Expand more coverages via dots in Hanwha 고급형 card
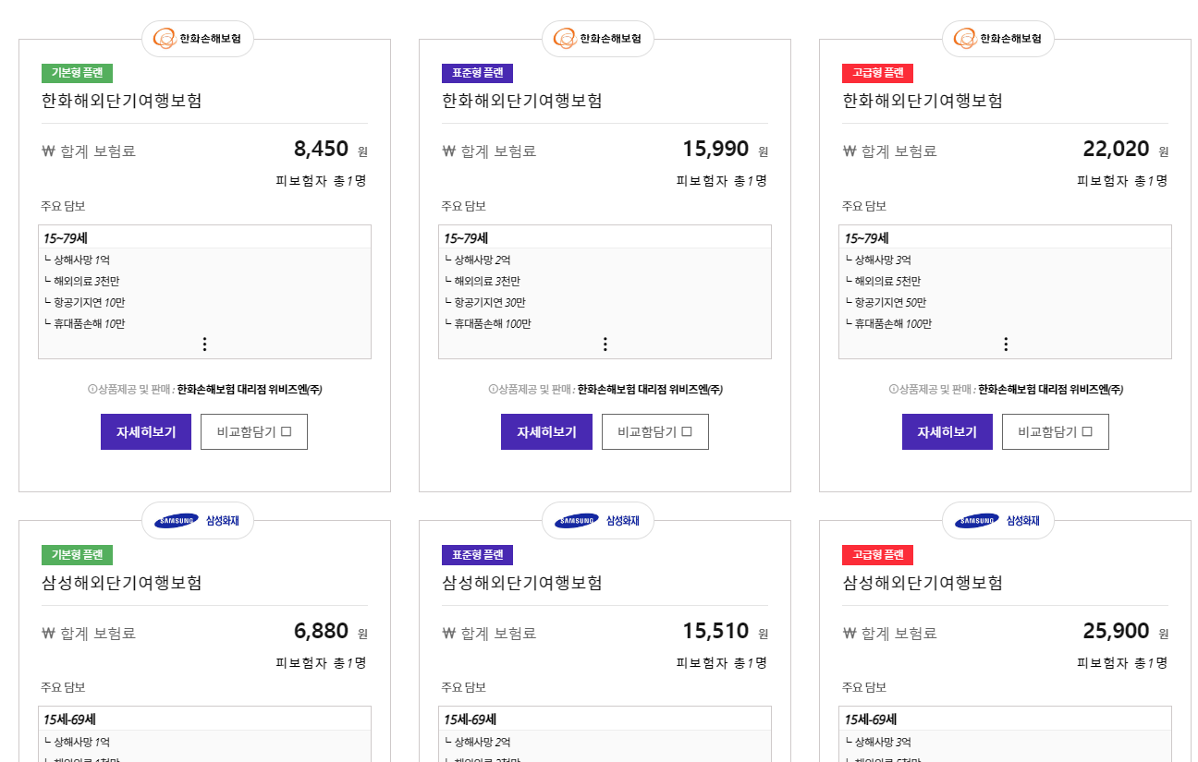This screenshot has width=1198, height=762. click(1006, 345)
